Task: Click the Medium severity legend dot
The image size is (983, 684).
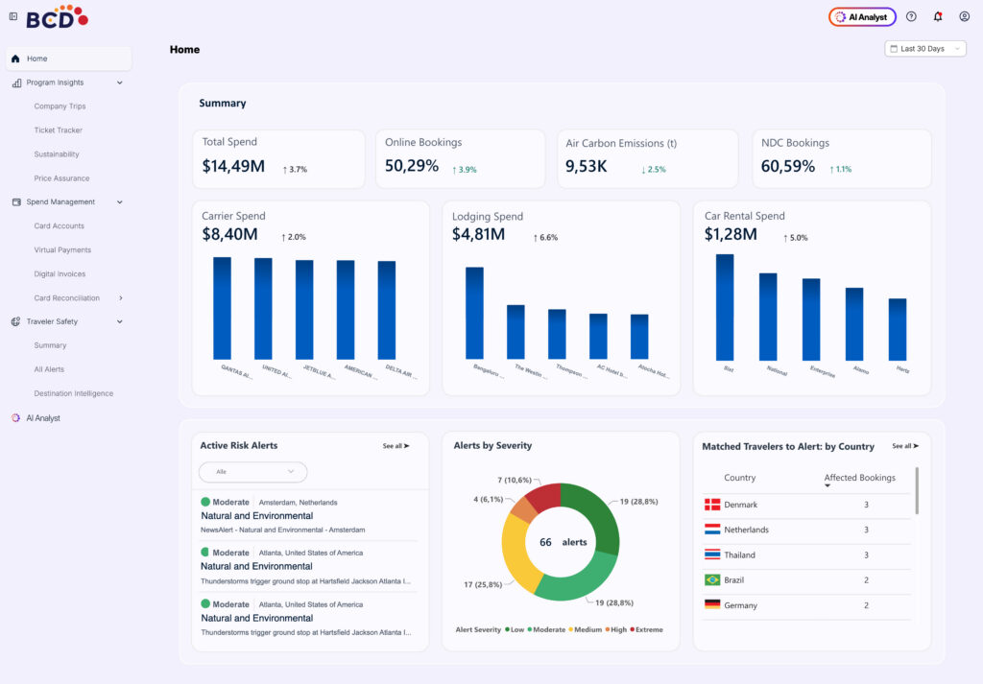Action: [x=571, y=629]
